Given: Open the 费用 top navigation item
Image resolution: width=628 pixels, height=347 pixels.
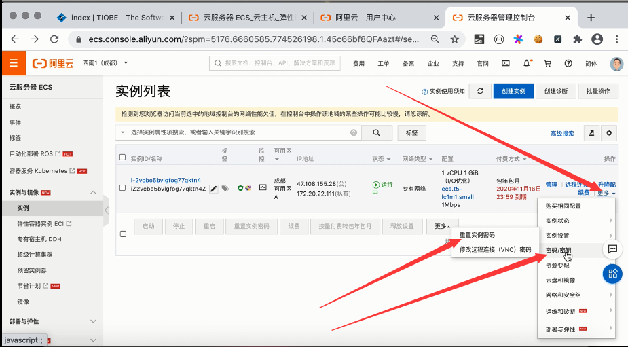Looking at the screenshot, I should 359,63.
